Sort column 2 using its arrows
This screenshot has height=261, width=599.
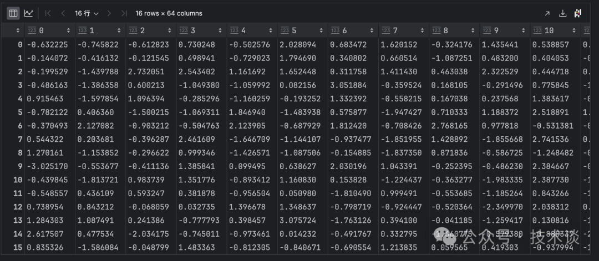point(170,30)
